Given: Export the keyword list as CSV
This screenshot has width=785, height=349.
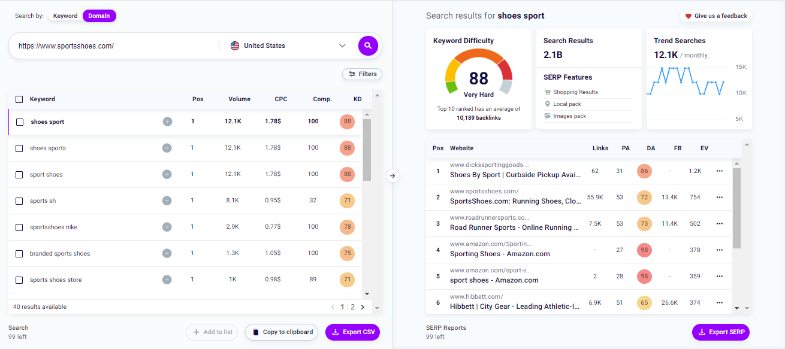Looking at the screenshot, I should click(x=352, y=332).
